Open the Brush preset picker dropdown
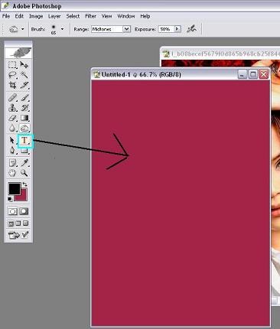This screenshot has width=280, height=329. (x=62, y=29)
